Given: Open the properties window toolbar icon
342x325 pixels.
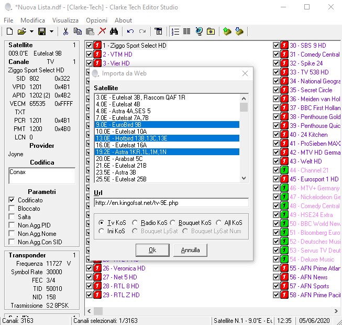Looking at the screenshot, I should (x=159, y=31).
